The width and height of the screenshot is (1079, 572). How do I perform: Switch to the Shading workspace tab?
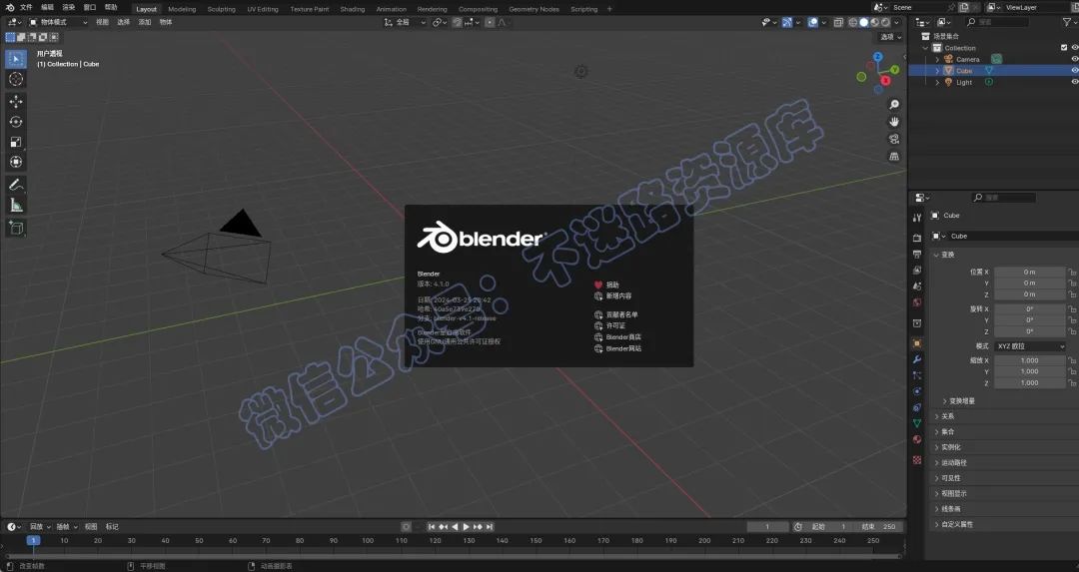(x=353, y=9)
